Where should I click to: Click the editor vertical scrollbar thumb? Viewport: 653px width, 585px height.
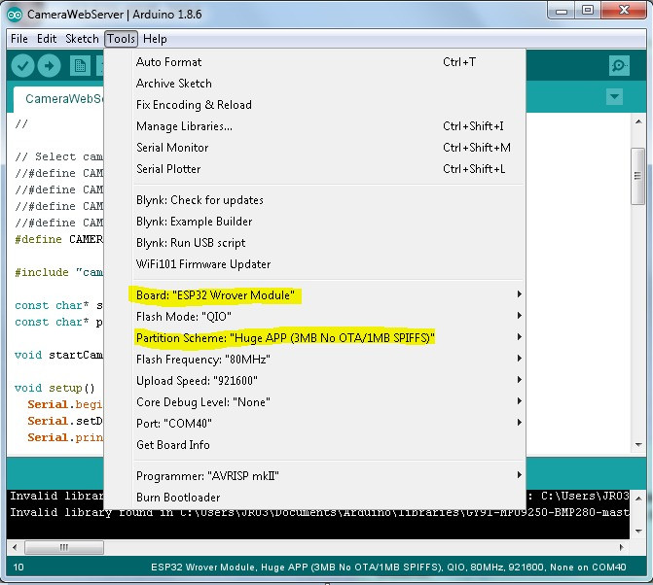tap(638, 176)
